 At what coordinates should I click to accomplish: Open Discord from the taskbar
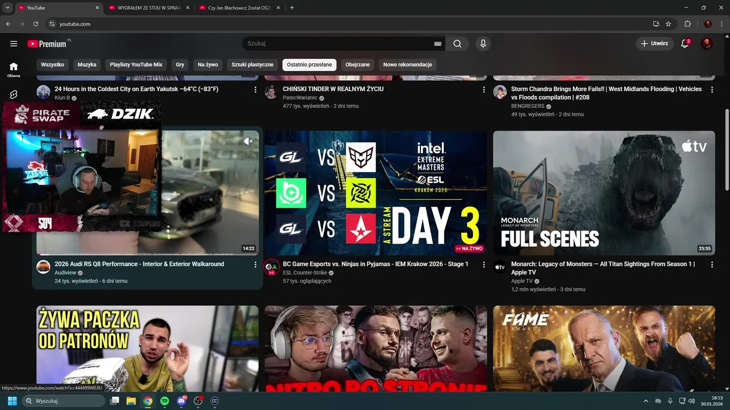click(181, 401)
